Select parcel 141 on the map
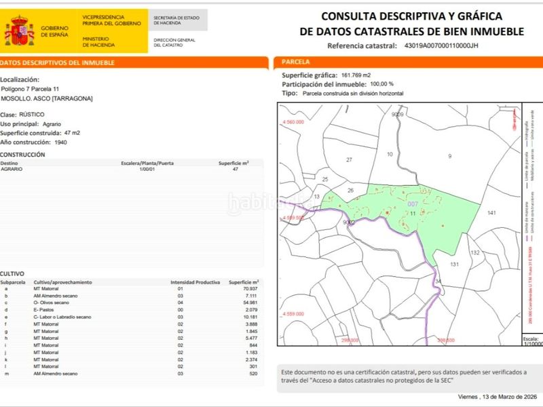543x407 pixels. click(491, 213)
